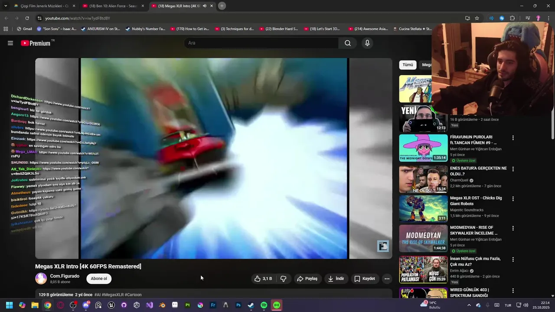Open the taskbar volume control
The height and width of the screenshot is (312, 555).
526,305
